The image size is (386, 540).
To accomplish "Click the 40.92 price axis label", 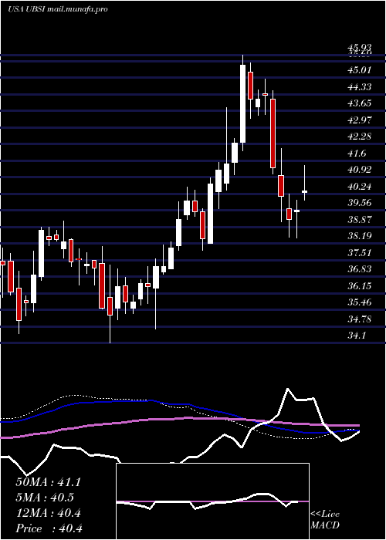I will 360,170.
